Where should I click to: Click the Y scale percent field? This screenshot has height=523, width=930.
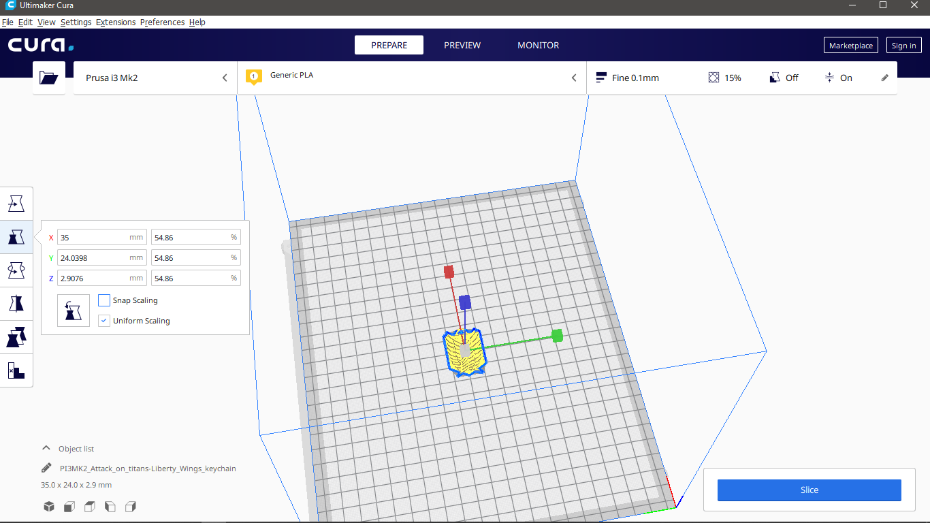tap(196, 258)
